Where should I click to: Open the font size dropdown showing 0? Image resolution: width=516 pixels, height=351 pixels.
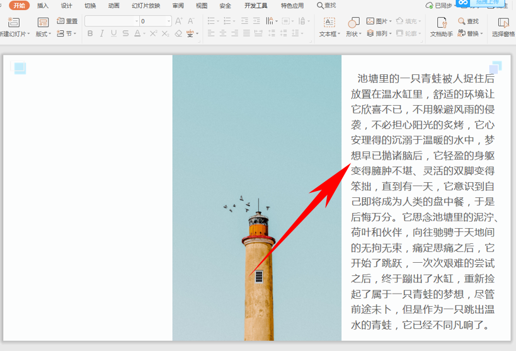pyautogui.click(x=169, y=21)
